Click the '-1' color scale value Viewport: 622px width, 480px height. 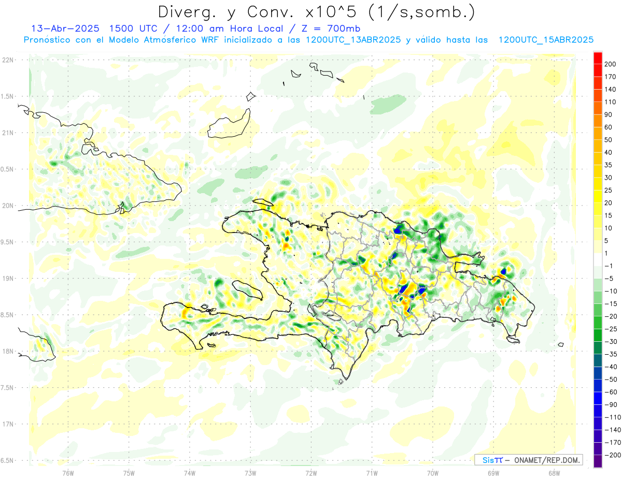609,266
